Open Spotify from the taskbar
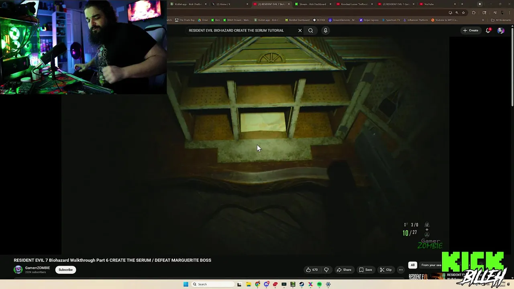The width and height of the screenshot is (514, 289). (319, 284)
